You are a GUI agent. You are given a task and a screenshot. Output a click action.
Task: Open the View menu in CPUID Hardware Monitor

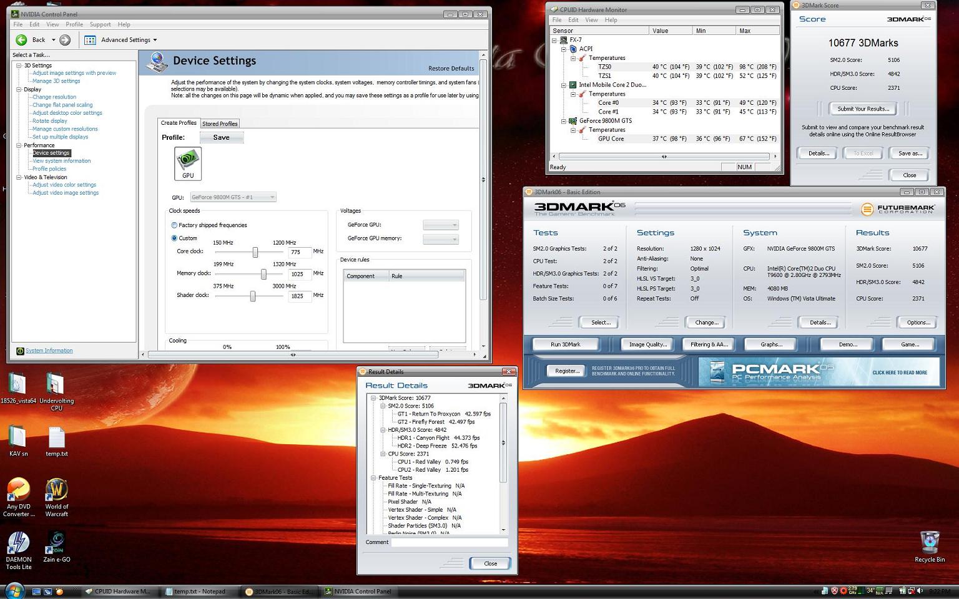click(x=591, y=20)
